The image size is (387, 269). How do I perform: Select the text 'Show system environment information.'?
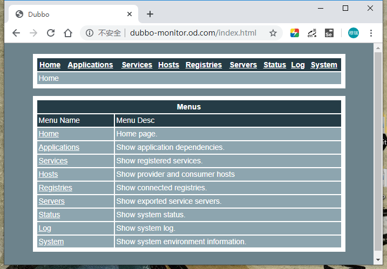click(x=181, y=242)
